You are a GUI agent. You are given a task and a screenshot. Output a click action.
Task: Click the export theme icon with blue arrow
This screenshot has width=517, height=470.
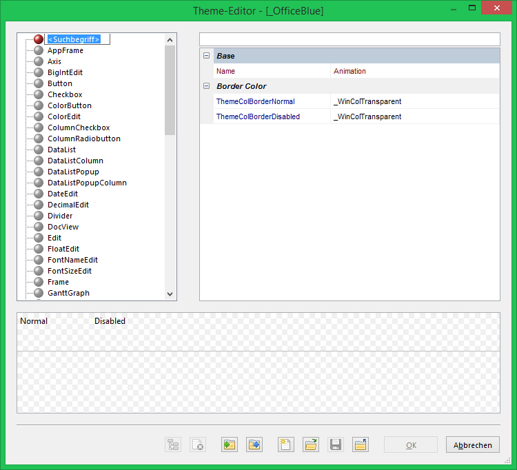pos(254,445)
